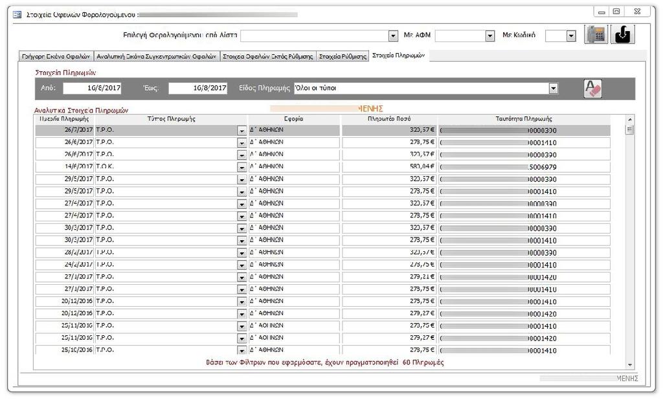Open the Με ΑΦΜ dropdown
Screen dimensions: 663x400
click(489, 36)
